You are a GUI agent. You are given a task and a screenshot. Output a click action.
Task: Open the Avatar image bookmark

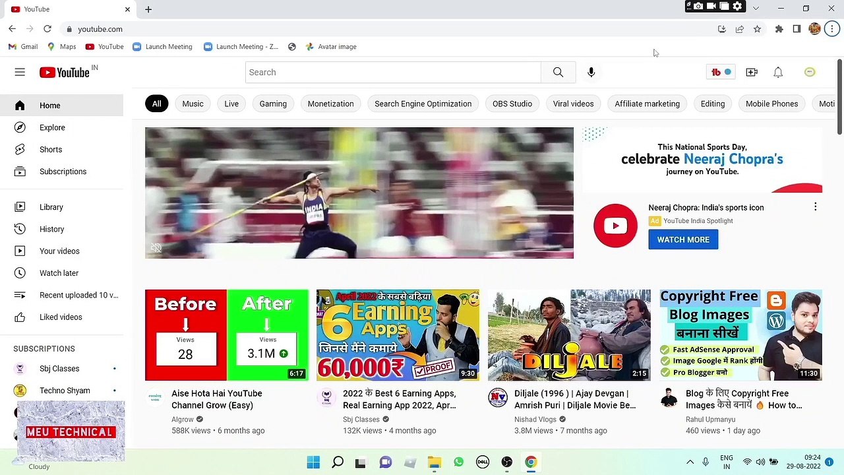click(331, 47)
